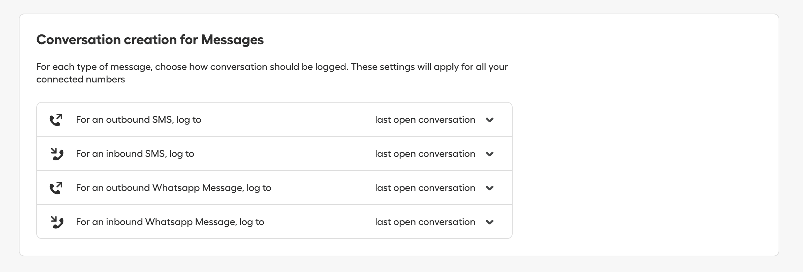Click the connected numbers description text
This screenshot has height=272, width=803.
(x=272, y=72)
